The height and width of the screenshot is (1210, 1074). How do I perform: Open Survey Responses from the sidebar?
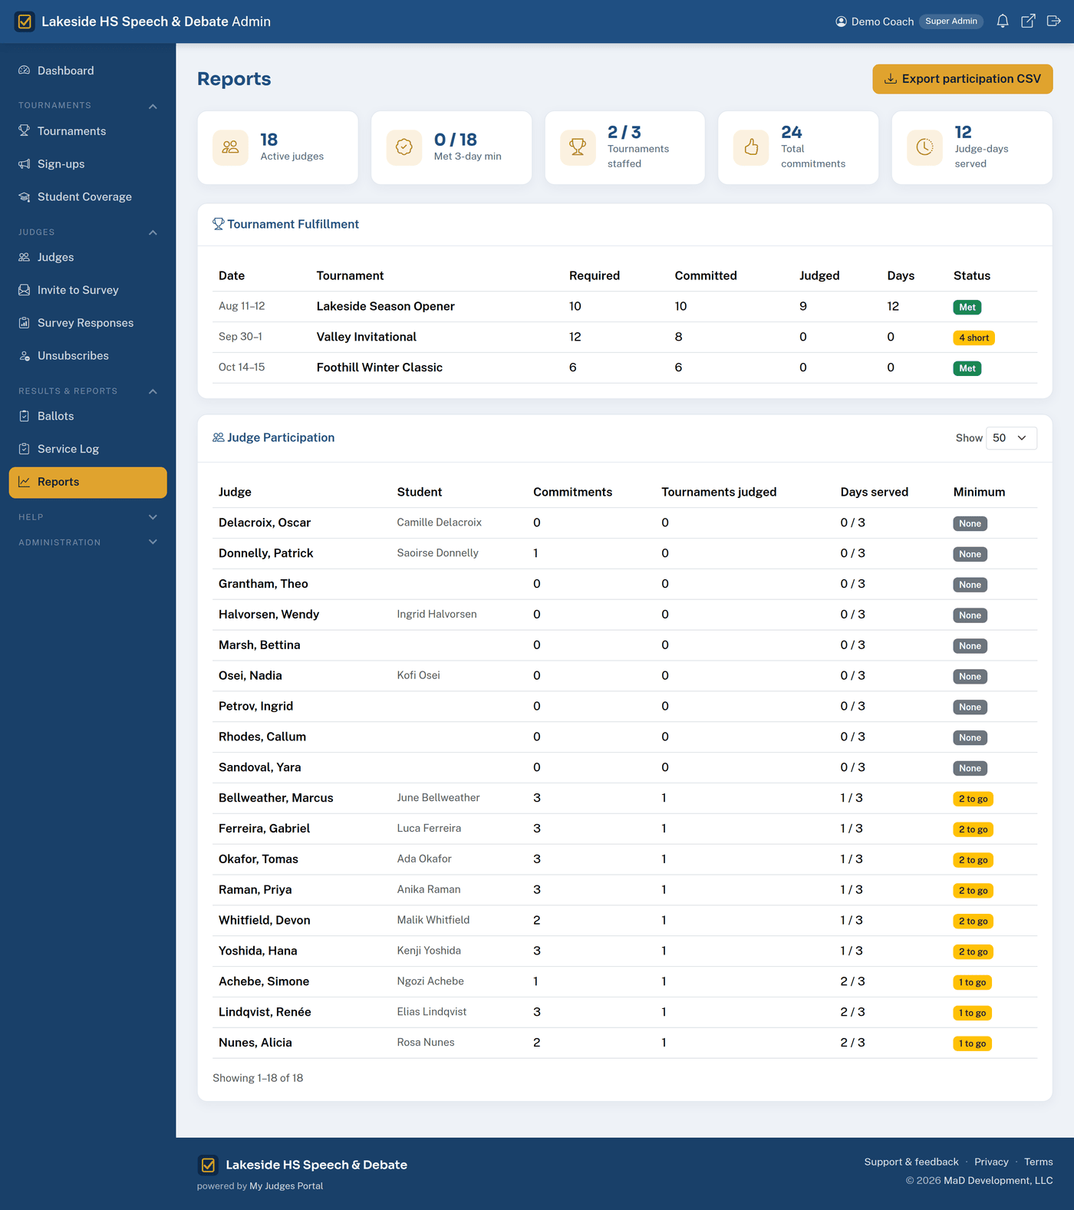pyautogui.click(x=87, y=323)
